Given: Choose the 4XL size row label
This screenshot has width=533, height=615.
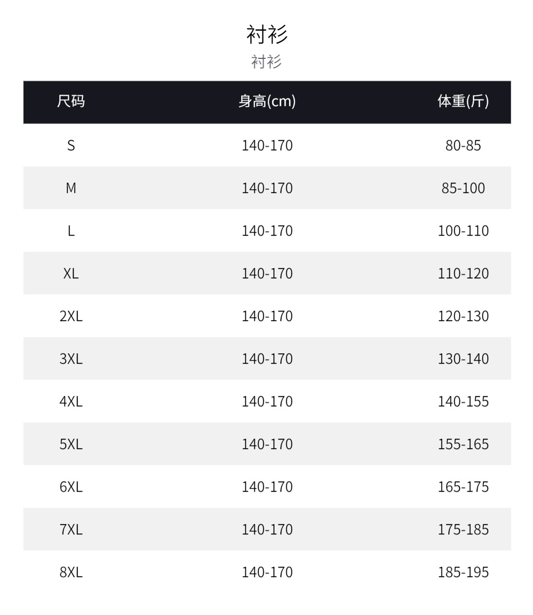Looking at the screenshot, I should coord(71,401).
